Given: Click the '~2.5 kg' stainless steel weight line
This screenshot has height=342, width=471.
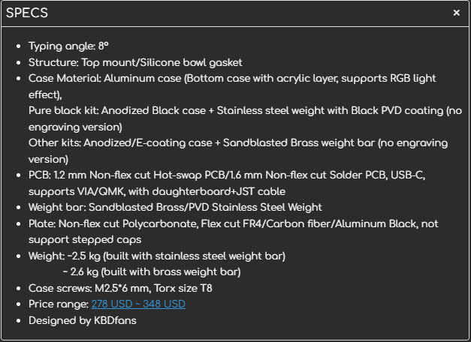Looking at the screenshot, I should click(157, 256).
